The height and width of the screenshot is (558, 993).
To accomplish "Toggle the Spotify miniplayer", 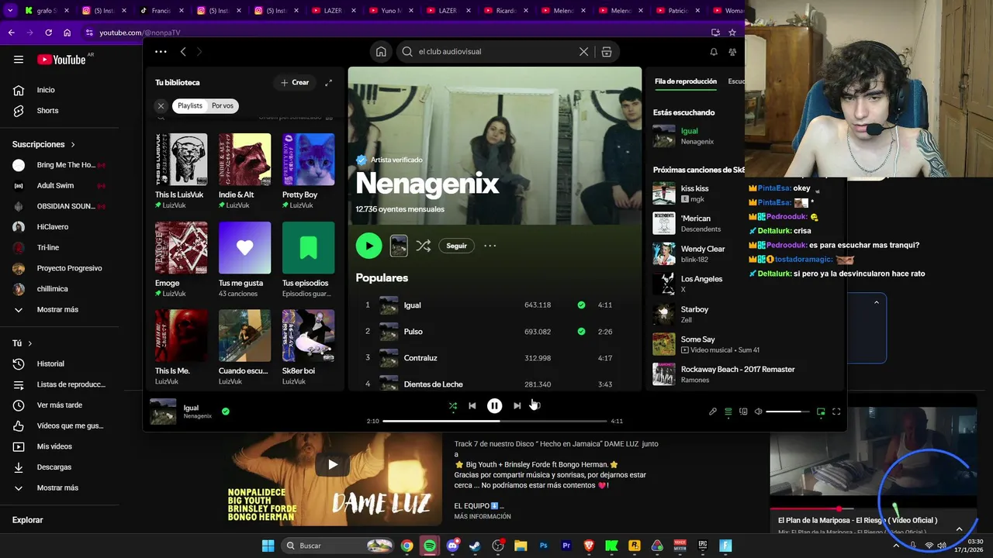I will click(x=821, y=412).
